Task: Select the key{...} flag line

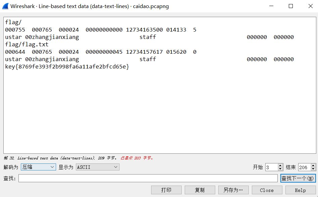Action: pos(66,66)
